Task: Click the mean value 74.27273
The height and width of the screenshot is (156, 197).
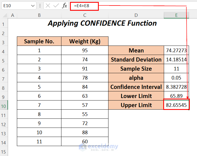Action: [176, 51]
